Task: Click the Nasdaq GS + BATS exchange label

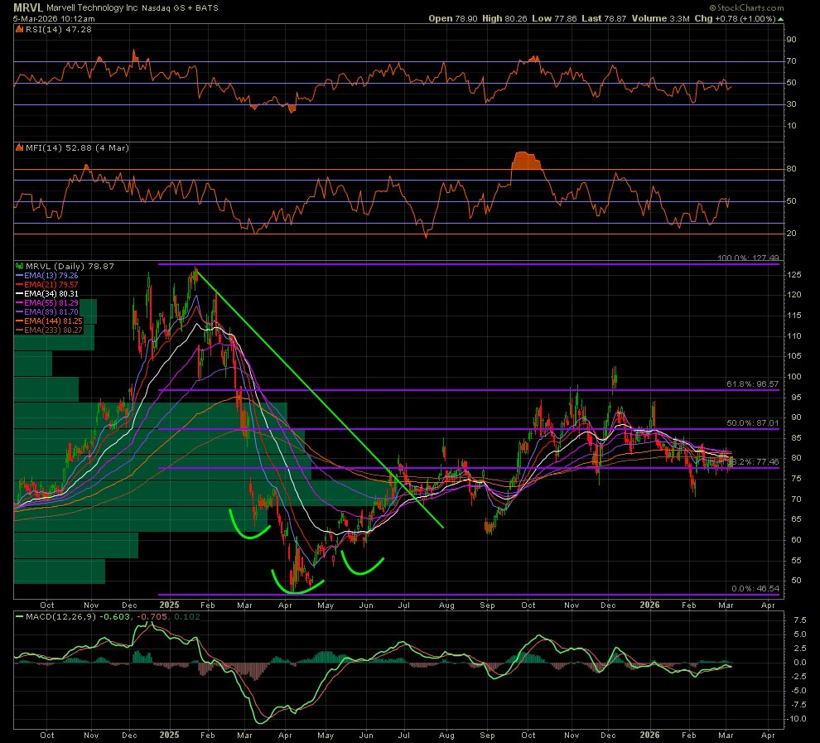Action: tap(180, 7)
